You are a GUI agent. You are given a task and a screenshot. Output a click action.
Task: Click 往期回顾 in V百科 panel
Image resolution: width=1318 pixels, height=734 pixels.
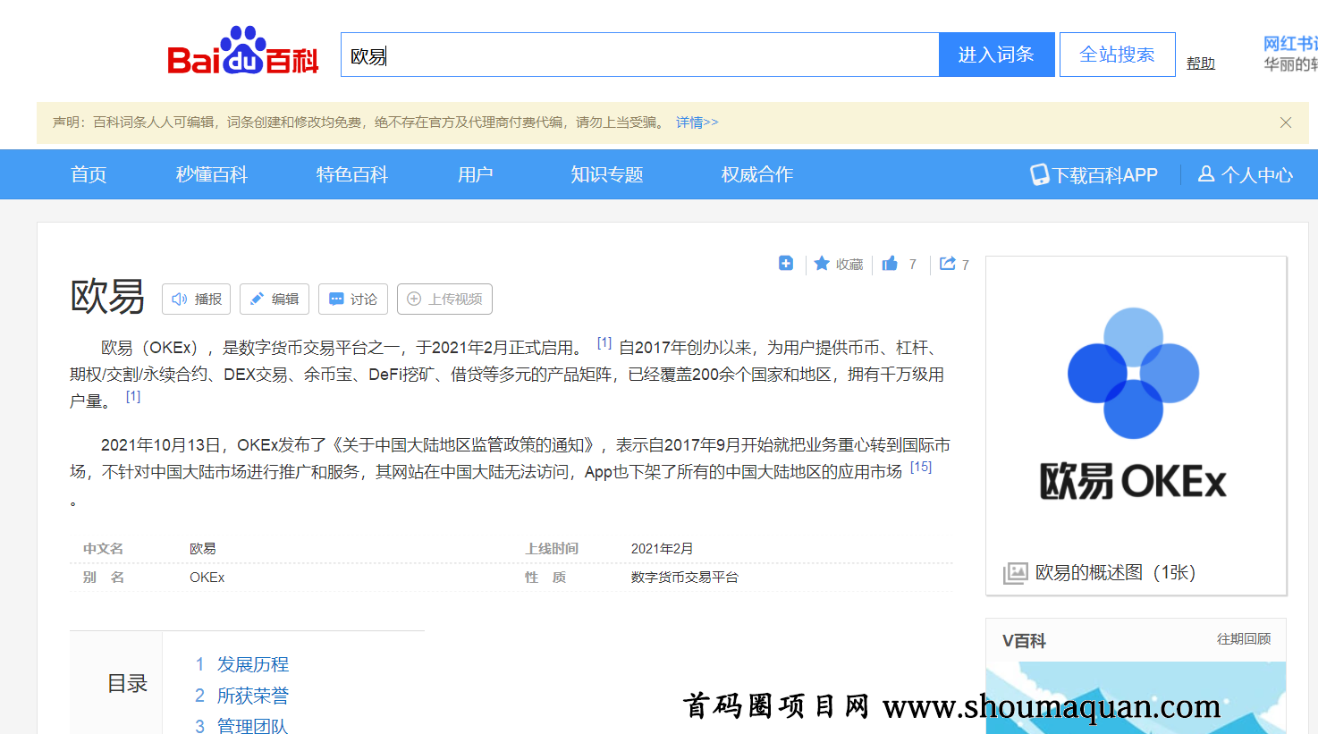click(x=1244, y=639)
